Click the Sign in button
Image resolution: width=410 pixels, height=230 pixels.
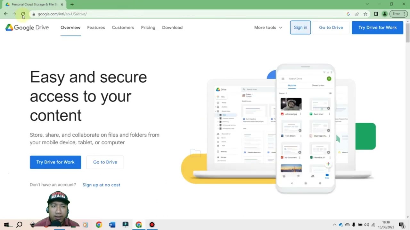pos(300,27)
